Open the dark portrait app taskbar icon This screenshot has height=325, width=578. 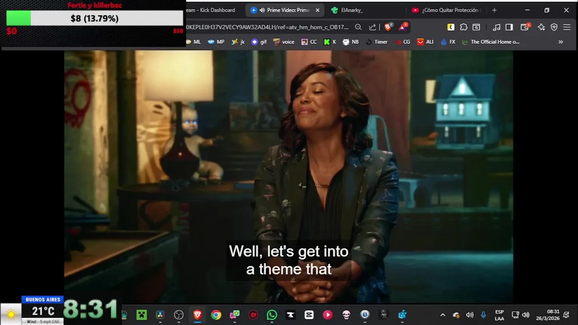click(383, 315)
